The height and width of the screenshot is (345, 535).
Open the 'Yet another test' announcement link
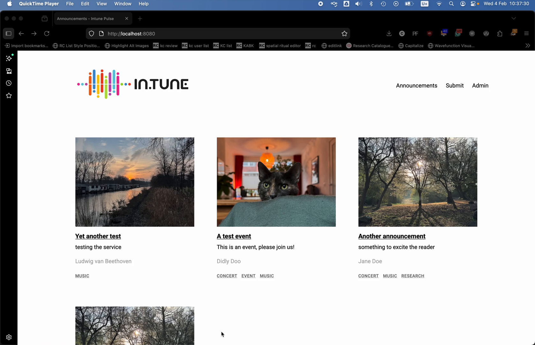98,236
